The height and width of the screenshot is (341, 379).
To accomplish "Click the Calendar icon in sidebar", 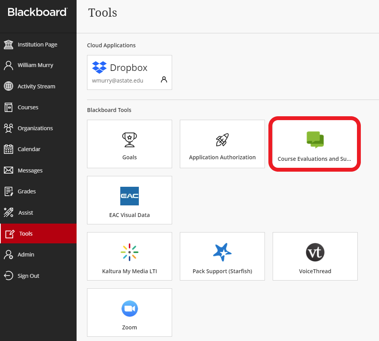I will point(9,149).
